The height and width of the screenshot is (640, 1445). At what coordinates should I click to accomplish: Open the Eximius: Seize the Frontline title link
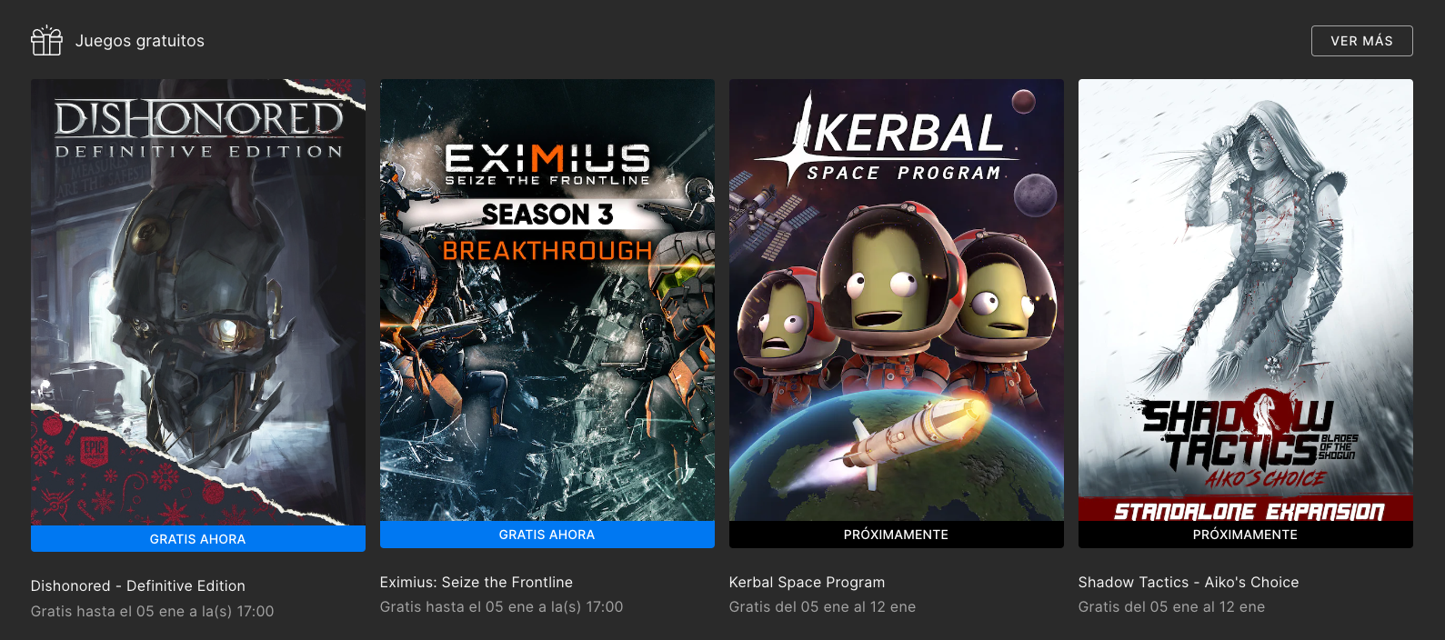point(477,582)
